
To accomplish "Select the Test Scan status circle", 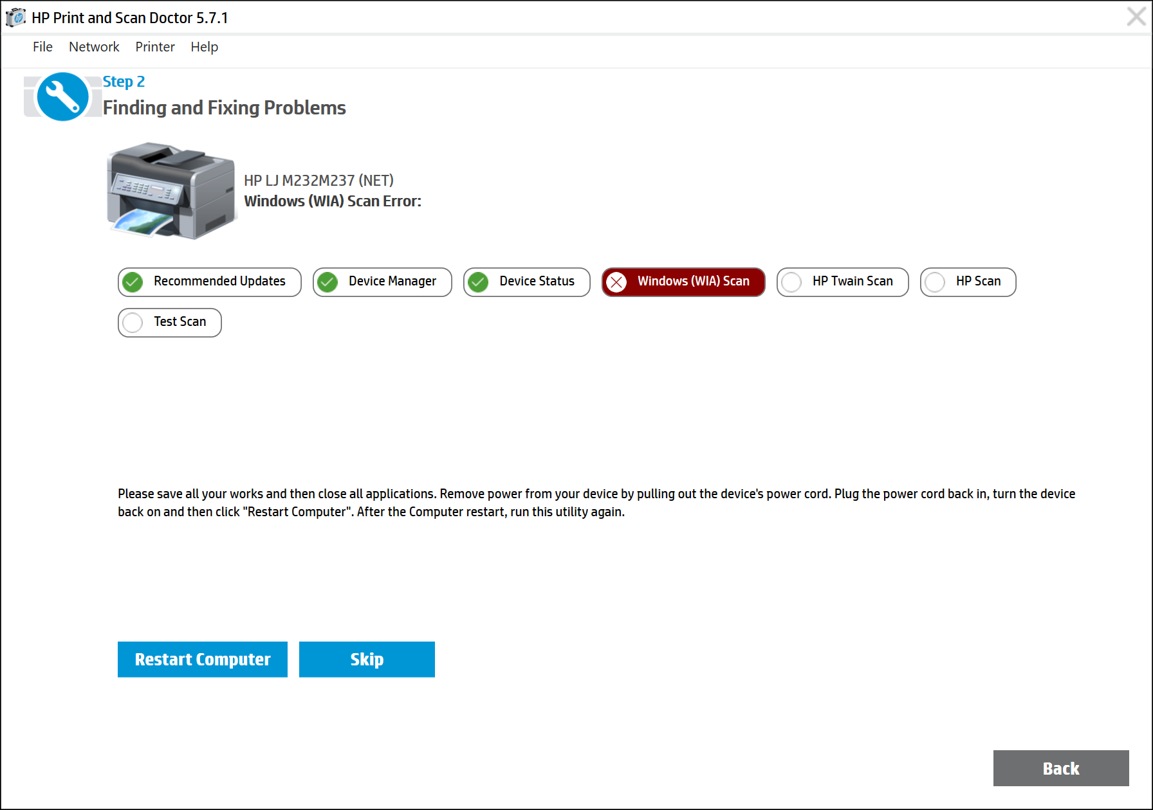I will [134, 322].
